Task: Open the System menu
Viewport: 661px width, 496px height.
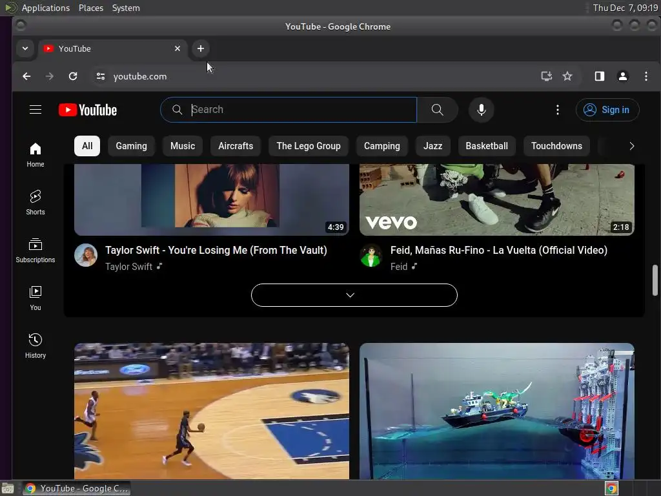Action: 126,8
